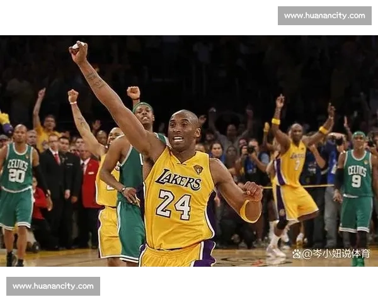Click the LAKERS text on the front jersey
Viewport: 378px width, 302px height.
178,179
